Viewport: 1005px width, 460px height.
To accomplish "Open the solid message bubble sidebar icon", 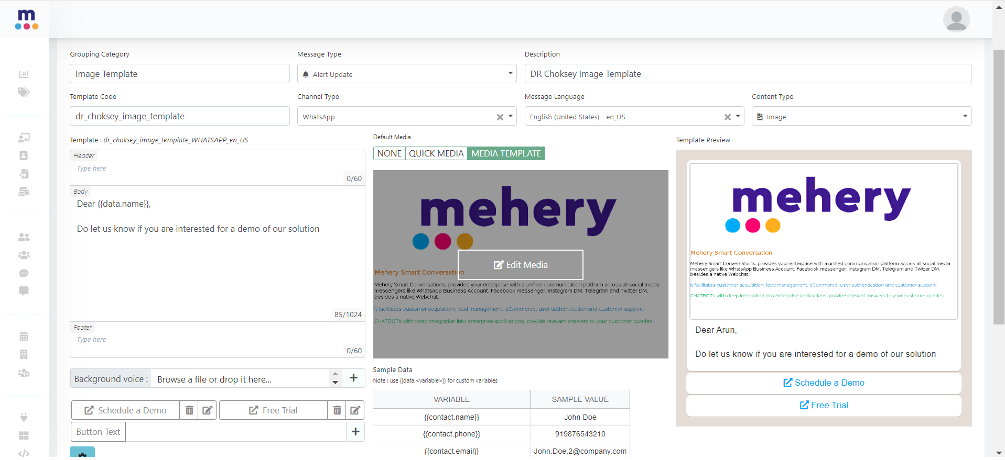I will (24, 291).
